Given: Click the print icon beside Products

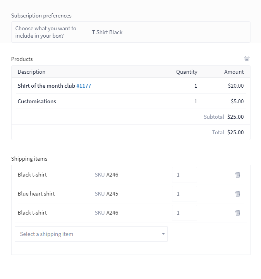Looking at the screenshot, I should 247,59.
